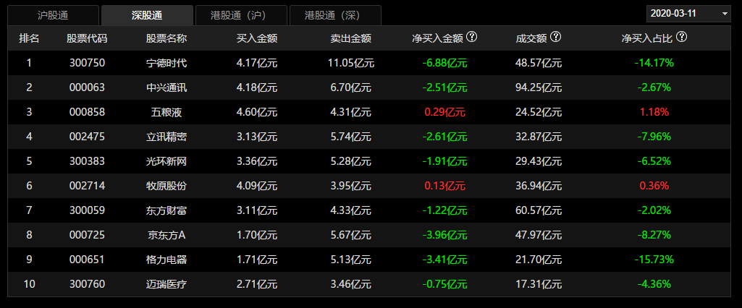742x308 pixels.
Task: Select stock code 000858
Action: pyautogui.click(x=87, y=112)
